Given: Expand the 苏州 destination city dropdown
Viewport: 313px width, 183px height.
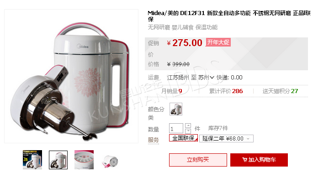Looking at the screenshot, I should (206, 77).
